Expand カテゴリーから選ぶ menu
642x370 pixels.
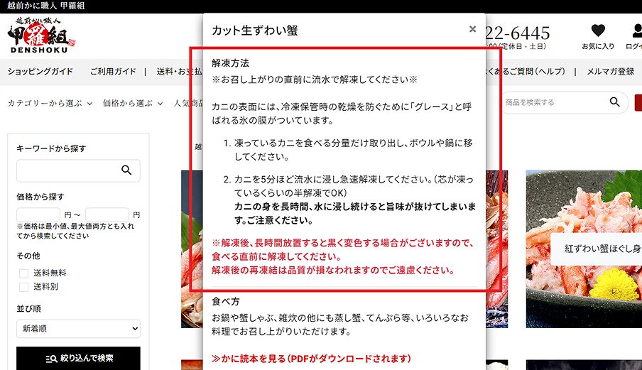click(x=50, y=103)
